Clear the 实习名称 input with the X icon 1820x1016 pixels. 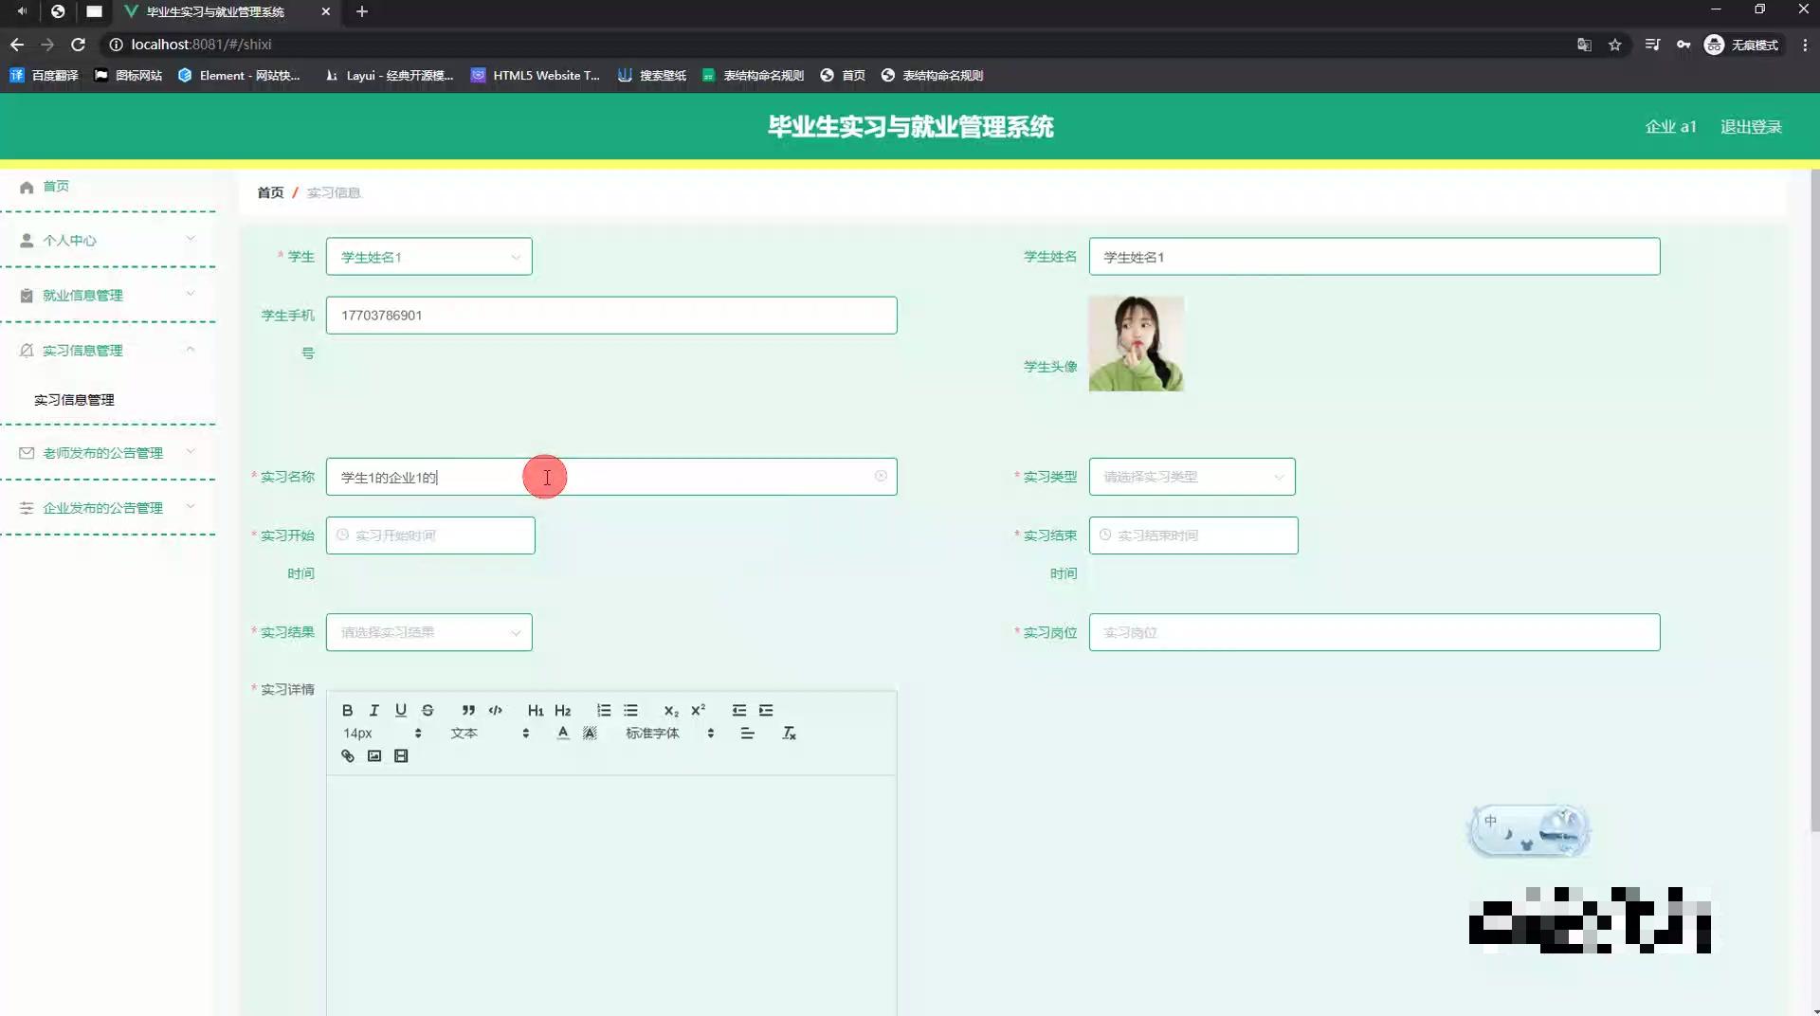click(881, 476)
